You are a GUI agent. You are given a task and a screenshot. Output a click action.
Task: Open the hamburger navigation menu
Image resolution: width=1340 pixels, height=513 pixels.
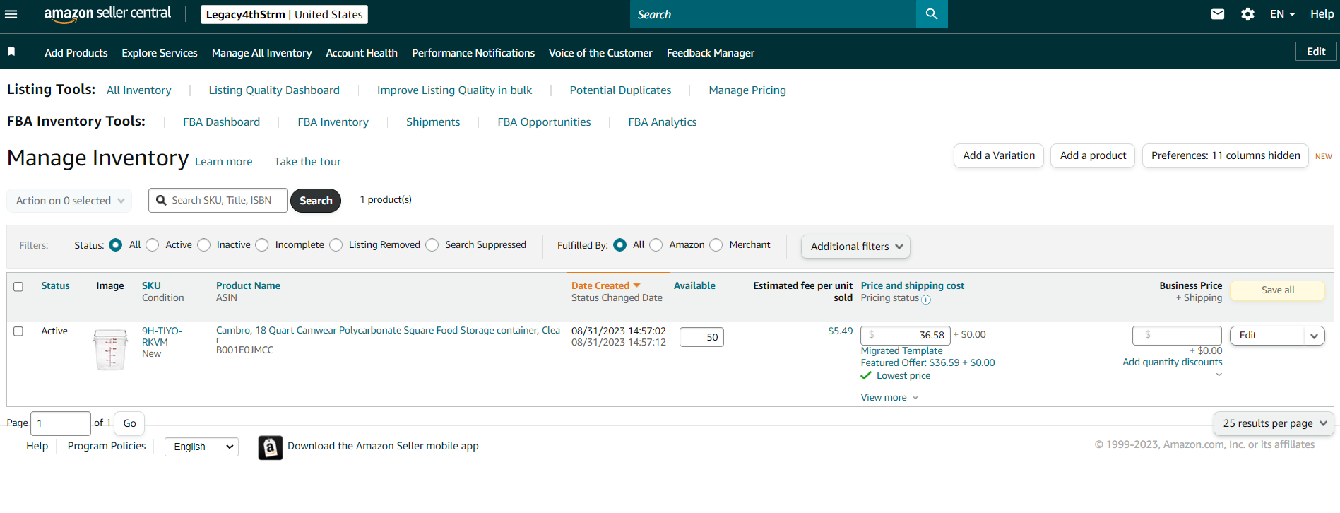pos(11,14)
